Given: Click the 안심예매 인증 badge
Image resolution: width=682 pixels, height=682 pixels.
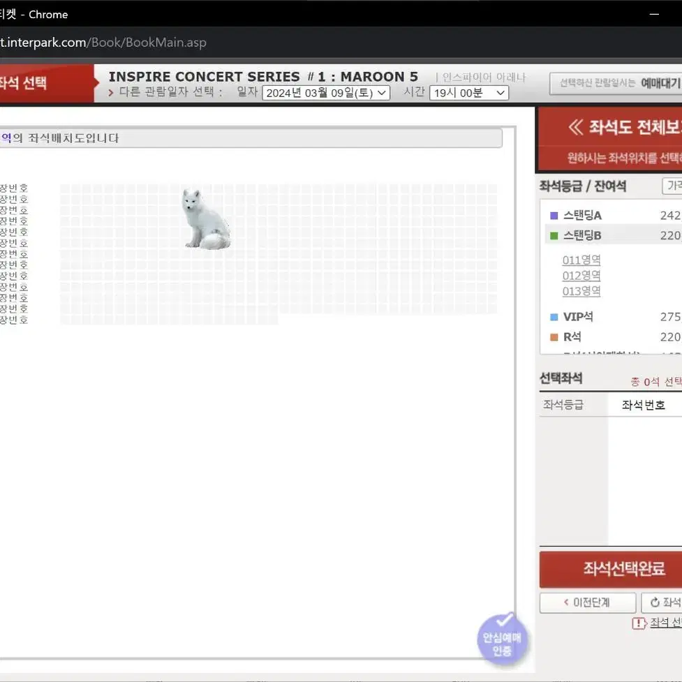Looking at the screenshot, I should click(502, 639).
